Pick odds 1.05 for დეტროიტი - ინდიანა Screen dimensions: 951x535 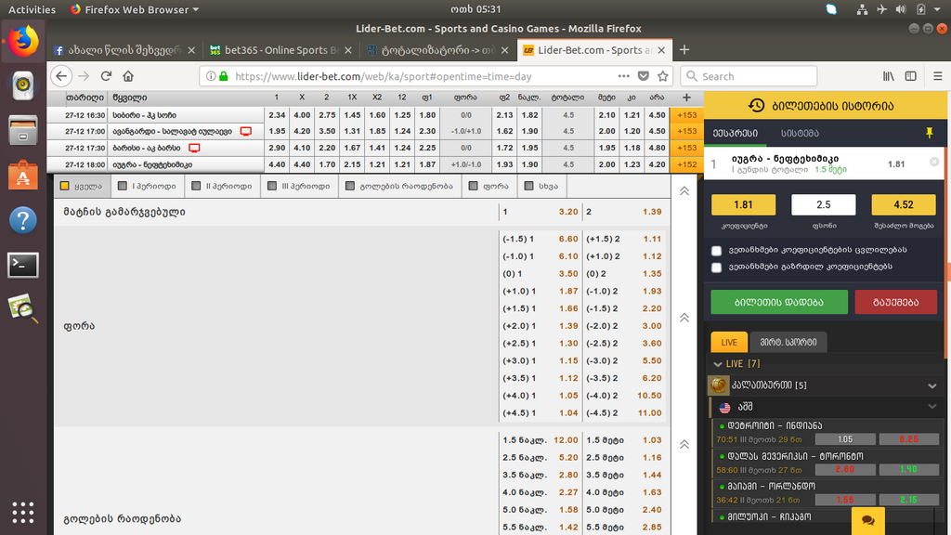(845, 439)
